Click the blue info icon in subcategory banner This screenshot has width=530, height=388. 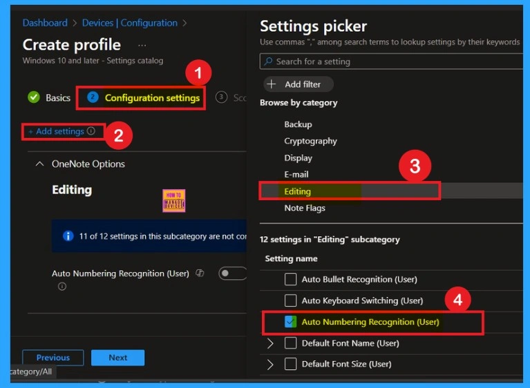click(68, 235)
